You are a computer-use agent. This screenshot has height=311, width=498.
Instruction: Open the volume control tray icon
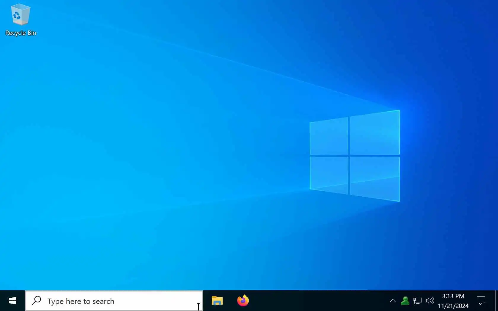pos(430,301)
